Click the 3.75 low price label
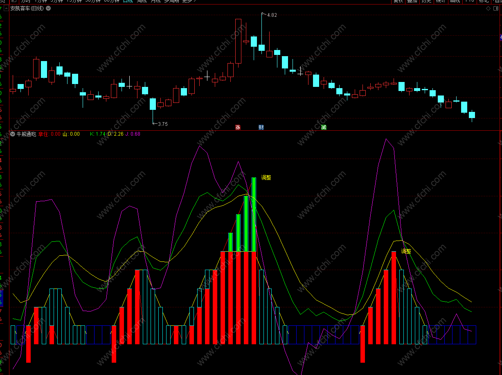The image size is (502, 375). coord(163,124)
